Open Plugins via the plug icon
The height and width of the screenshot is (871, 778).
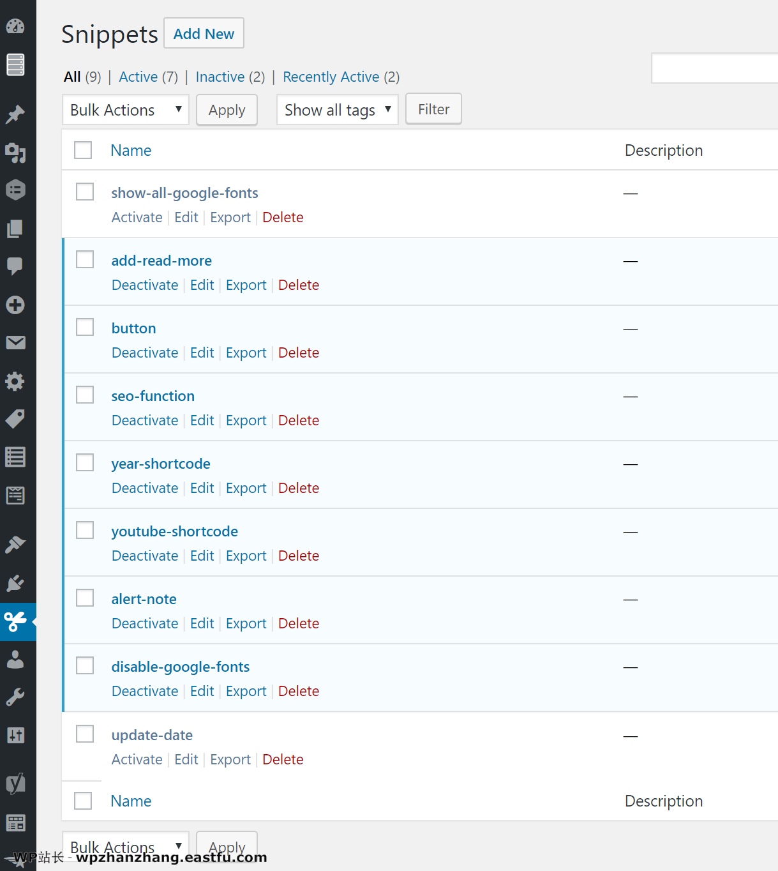pos(15,583)
